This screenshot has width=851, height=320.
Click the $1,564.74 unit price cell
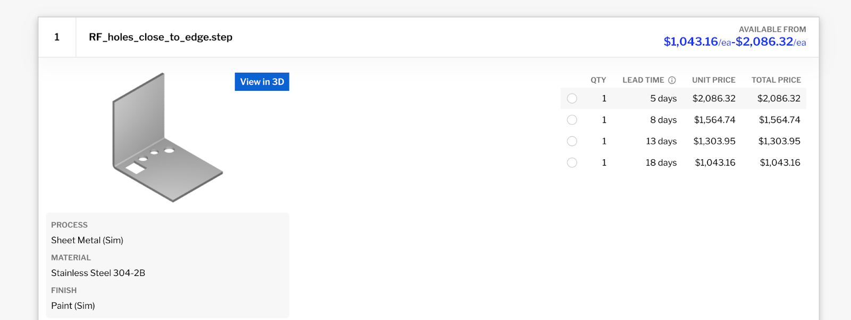pos(714,120)
